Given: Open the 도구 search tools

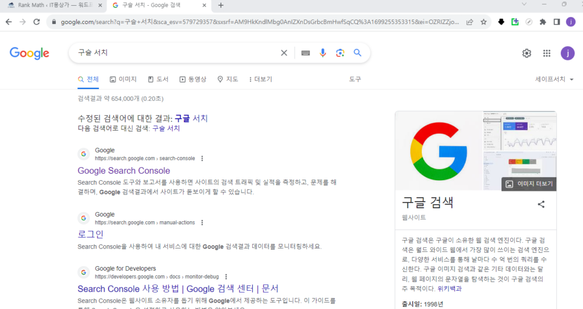Looking at the screenshot, I should point(355,79).
